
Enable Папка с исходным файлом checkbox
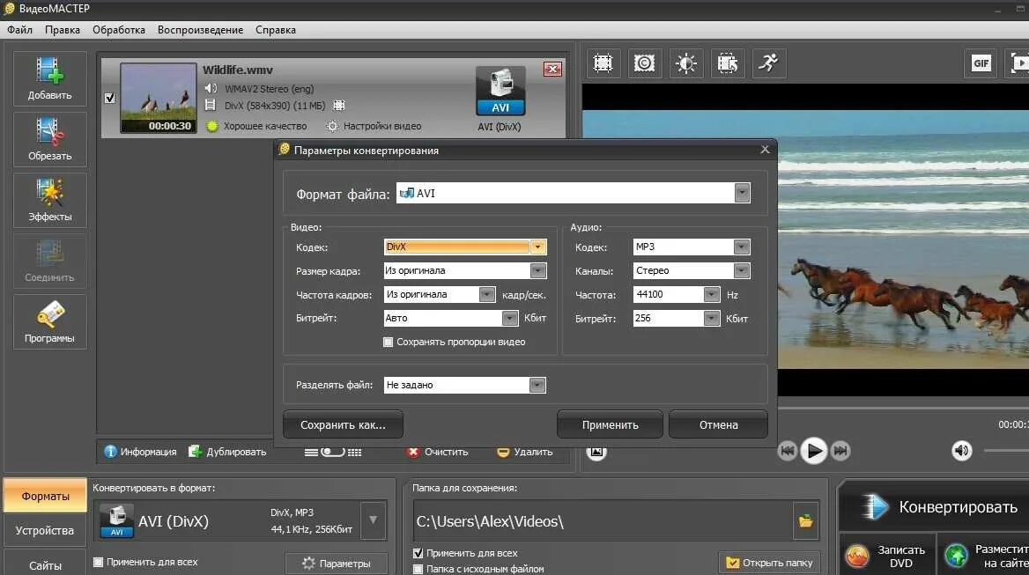tap(418, 569)
